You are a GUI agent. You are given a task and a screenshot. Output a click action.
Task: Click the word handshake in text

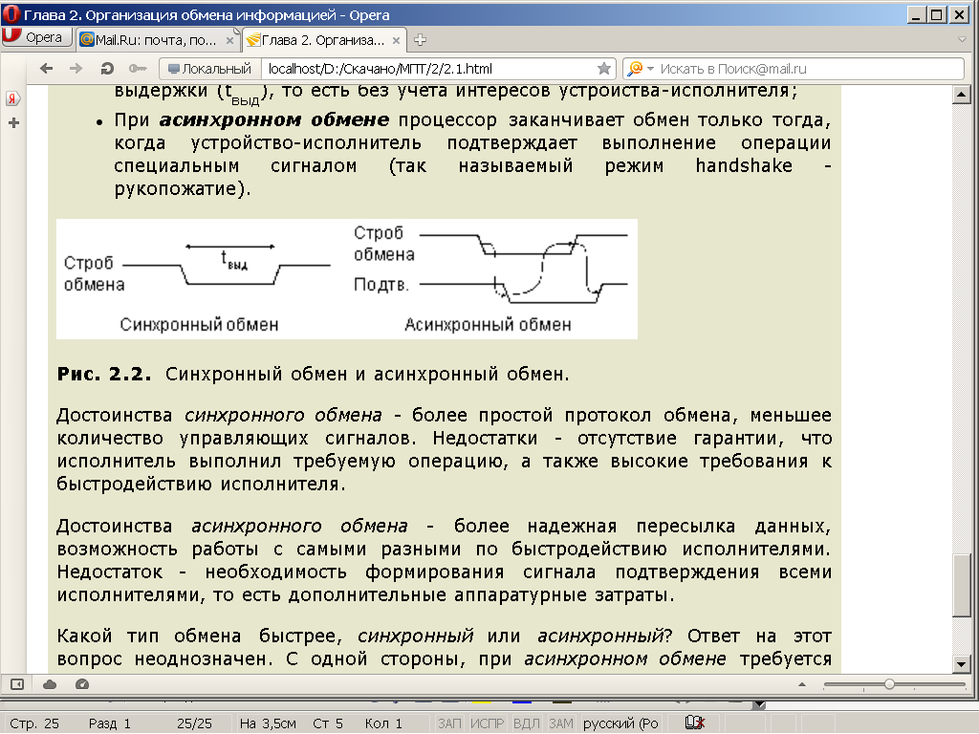744,165
